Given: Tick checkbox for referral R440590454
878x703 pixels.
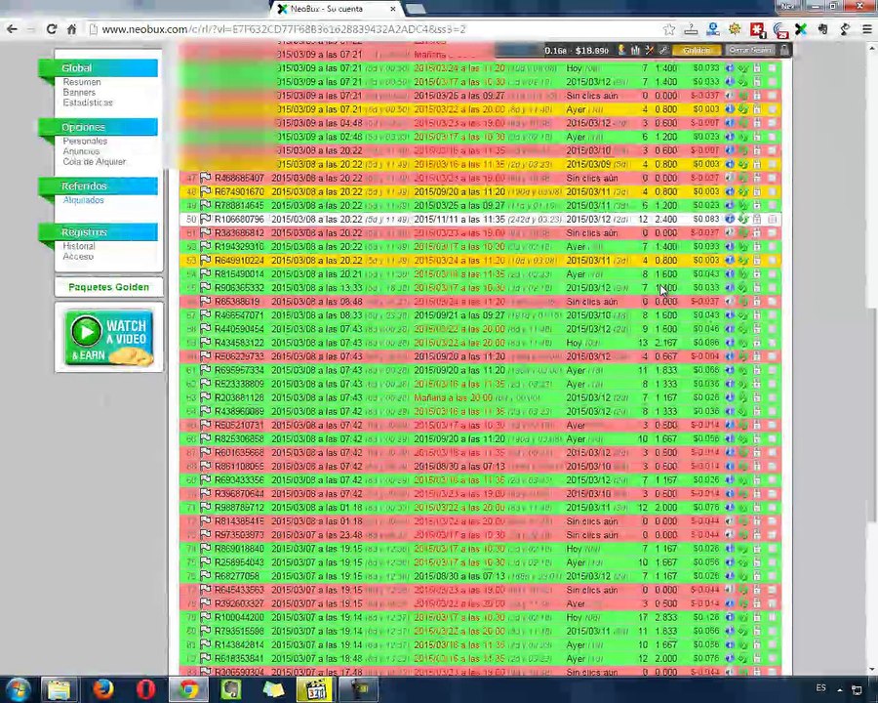Looking at the screenshot, I should (773, 329).
